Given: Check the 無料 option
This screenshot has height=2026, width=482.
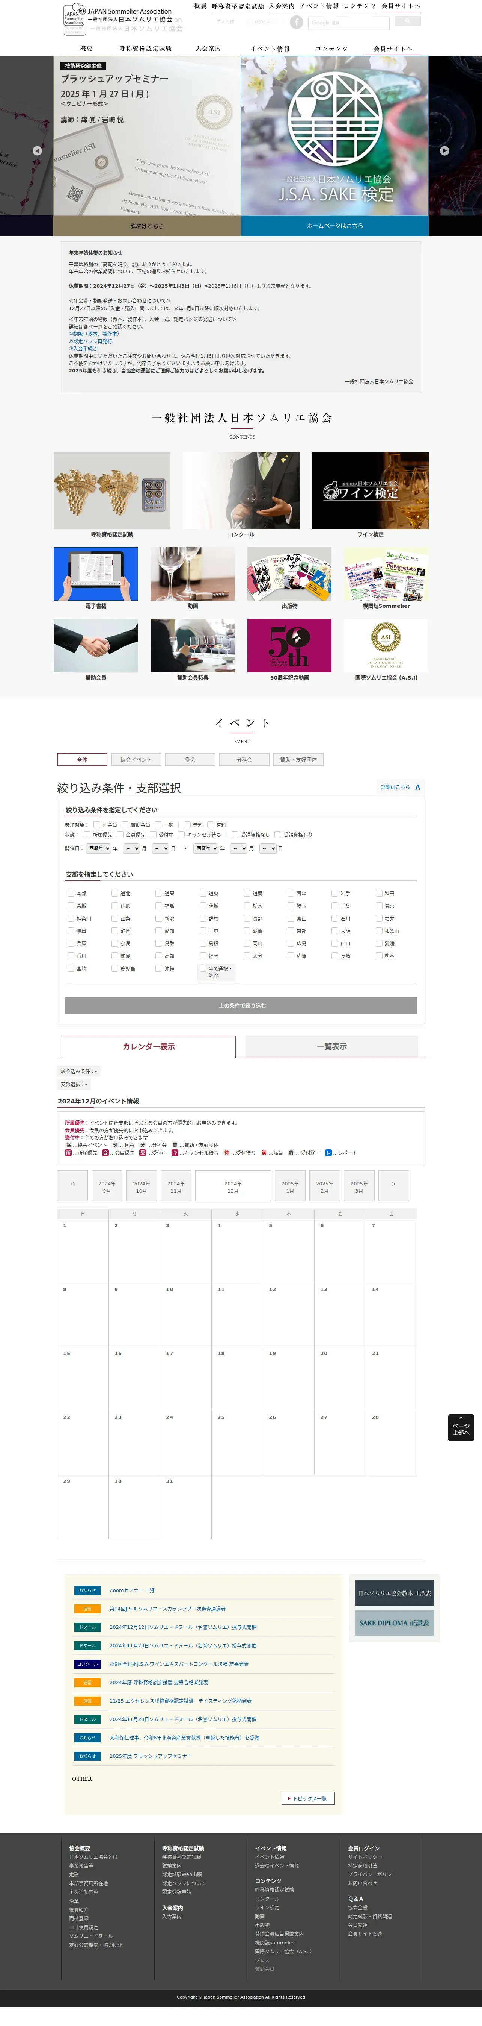Looking at the screenshot, I should (x=187, y=825).
